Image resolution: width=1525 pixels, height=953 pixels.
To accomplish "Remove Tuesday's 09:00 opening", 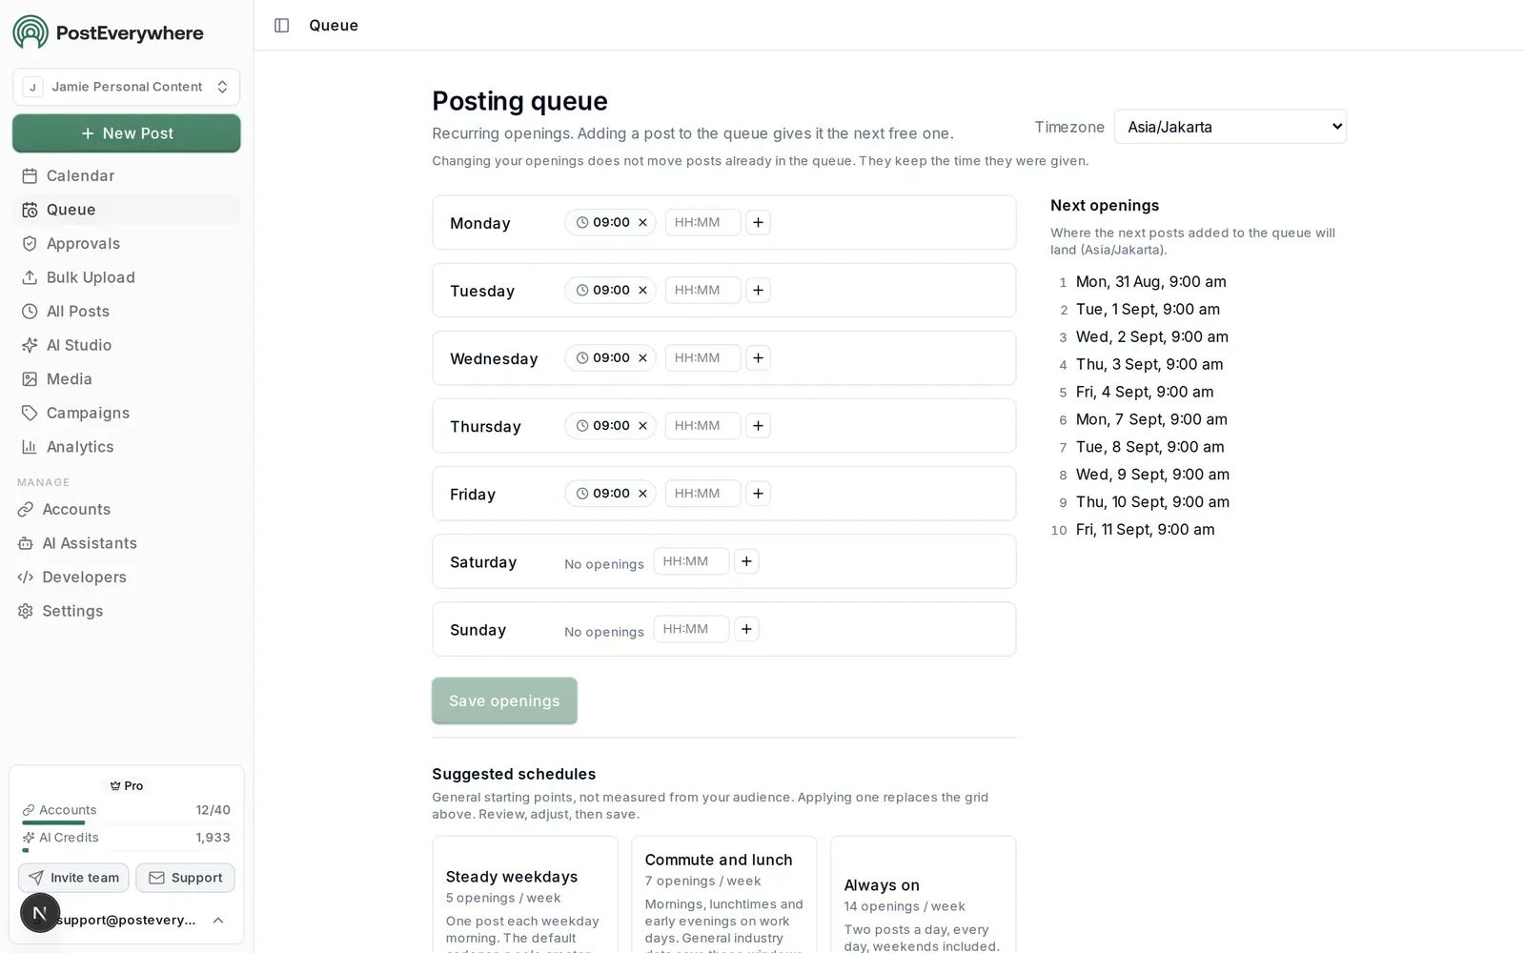I will [642, 290].
